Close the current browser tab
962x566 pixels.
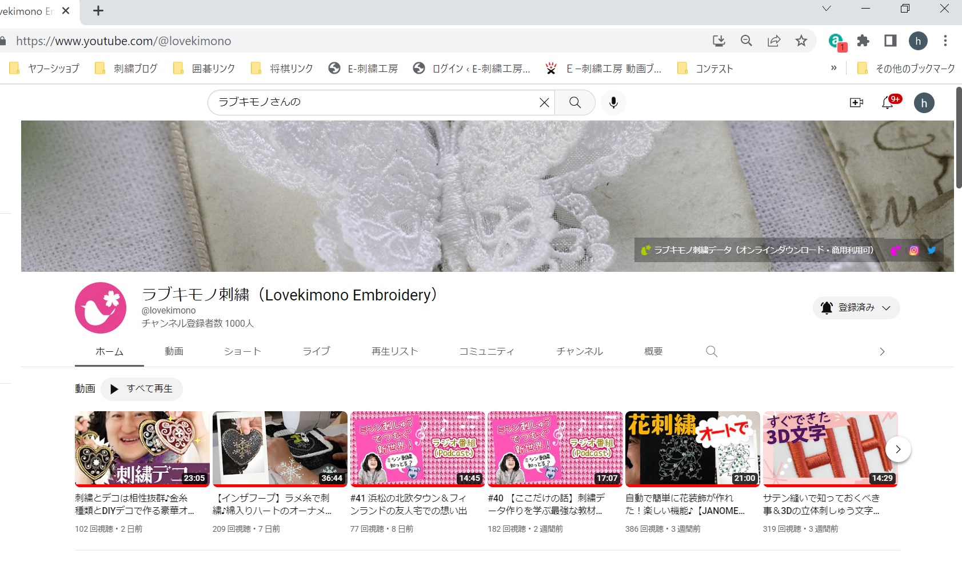[x=66, y=10]
